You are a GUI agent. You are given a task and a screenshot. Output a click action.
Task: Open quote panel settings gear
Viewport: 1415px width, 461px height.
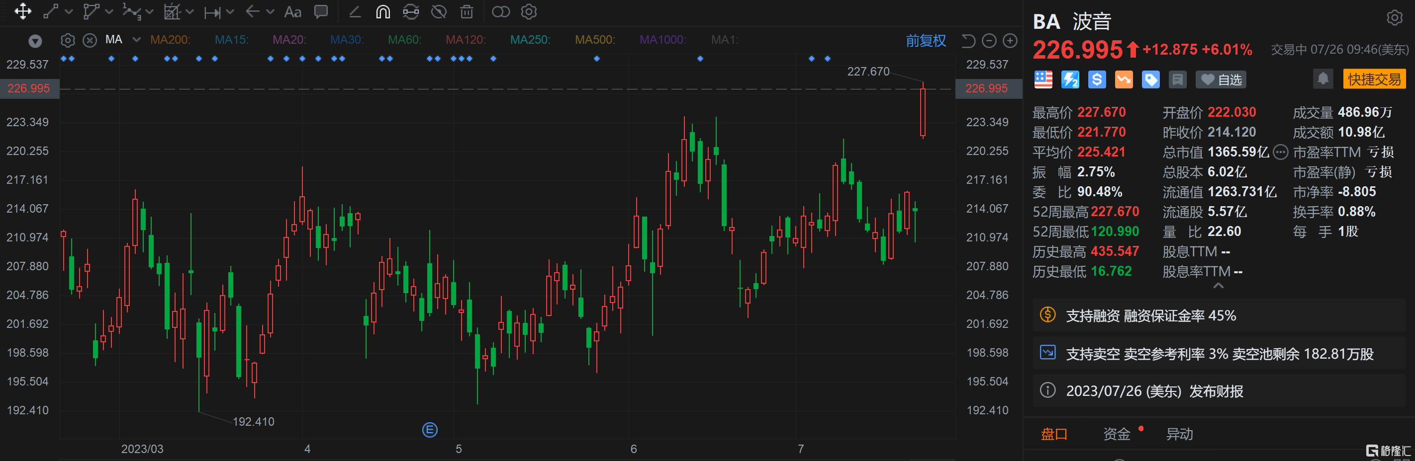(1394, 18)
